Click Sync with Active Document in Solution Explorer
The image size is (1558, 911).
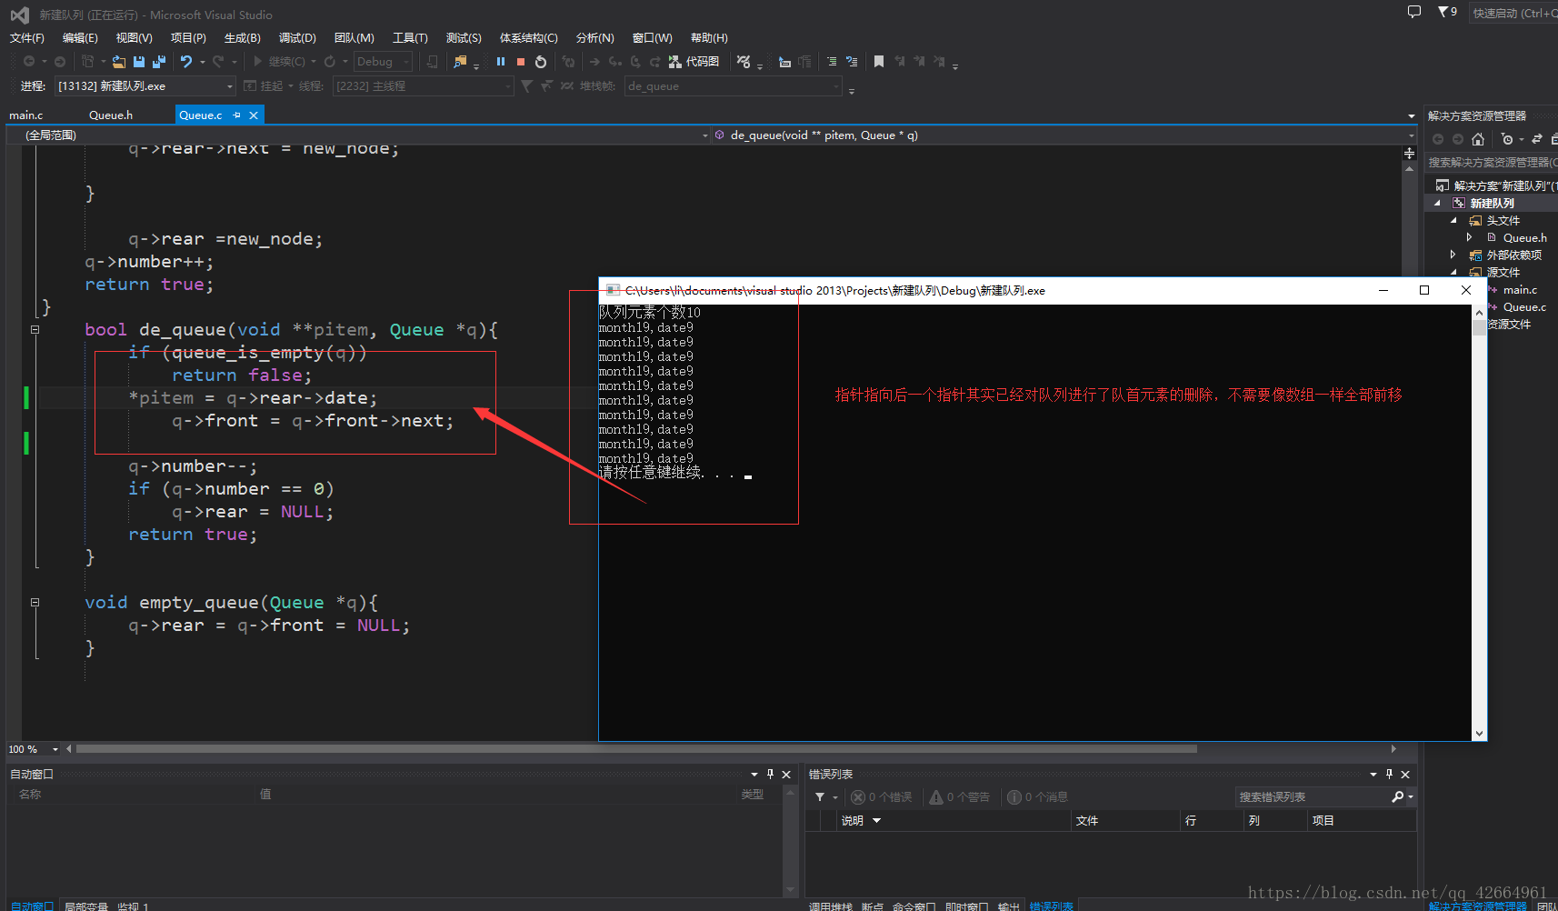[x=1537, y=139]
